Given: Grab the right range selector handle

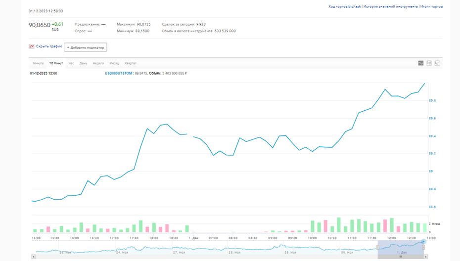Looking at the screenshot, I should [423, 248].
